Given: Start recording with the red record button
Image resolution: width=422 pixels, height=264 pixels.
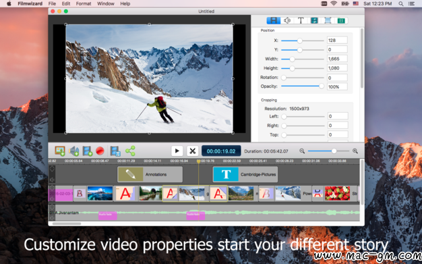Looking at the screenshot, I should point(100,151).
